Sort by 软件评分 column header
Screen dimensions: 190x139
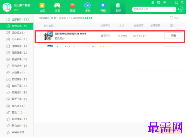[x=105, y=25]
